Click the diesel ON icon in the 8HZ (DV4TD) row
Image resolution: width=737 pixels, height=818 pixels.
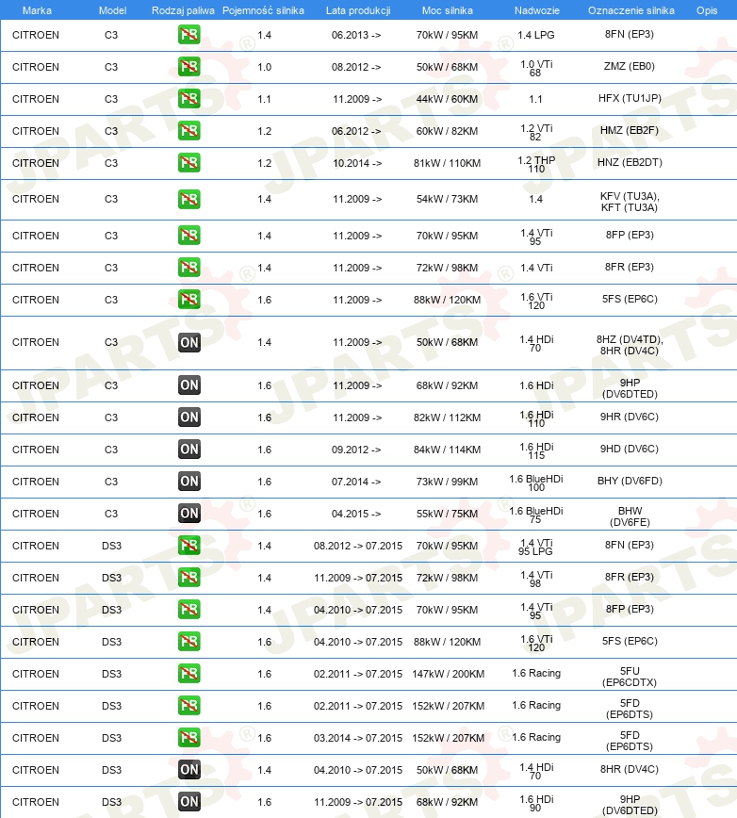(x=188, y=342)
